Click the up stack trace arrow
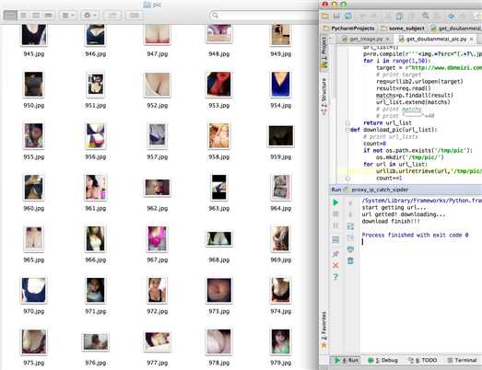 point(350,203)
